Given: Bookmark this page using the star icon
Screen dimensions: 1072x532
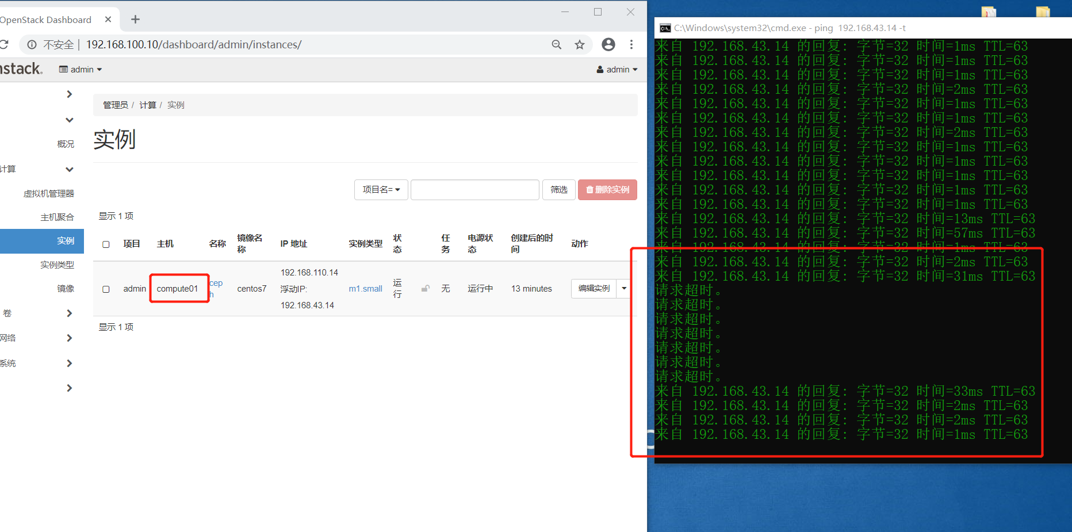Looking at the screenshot, I should click(x=580, y=44).
